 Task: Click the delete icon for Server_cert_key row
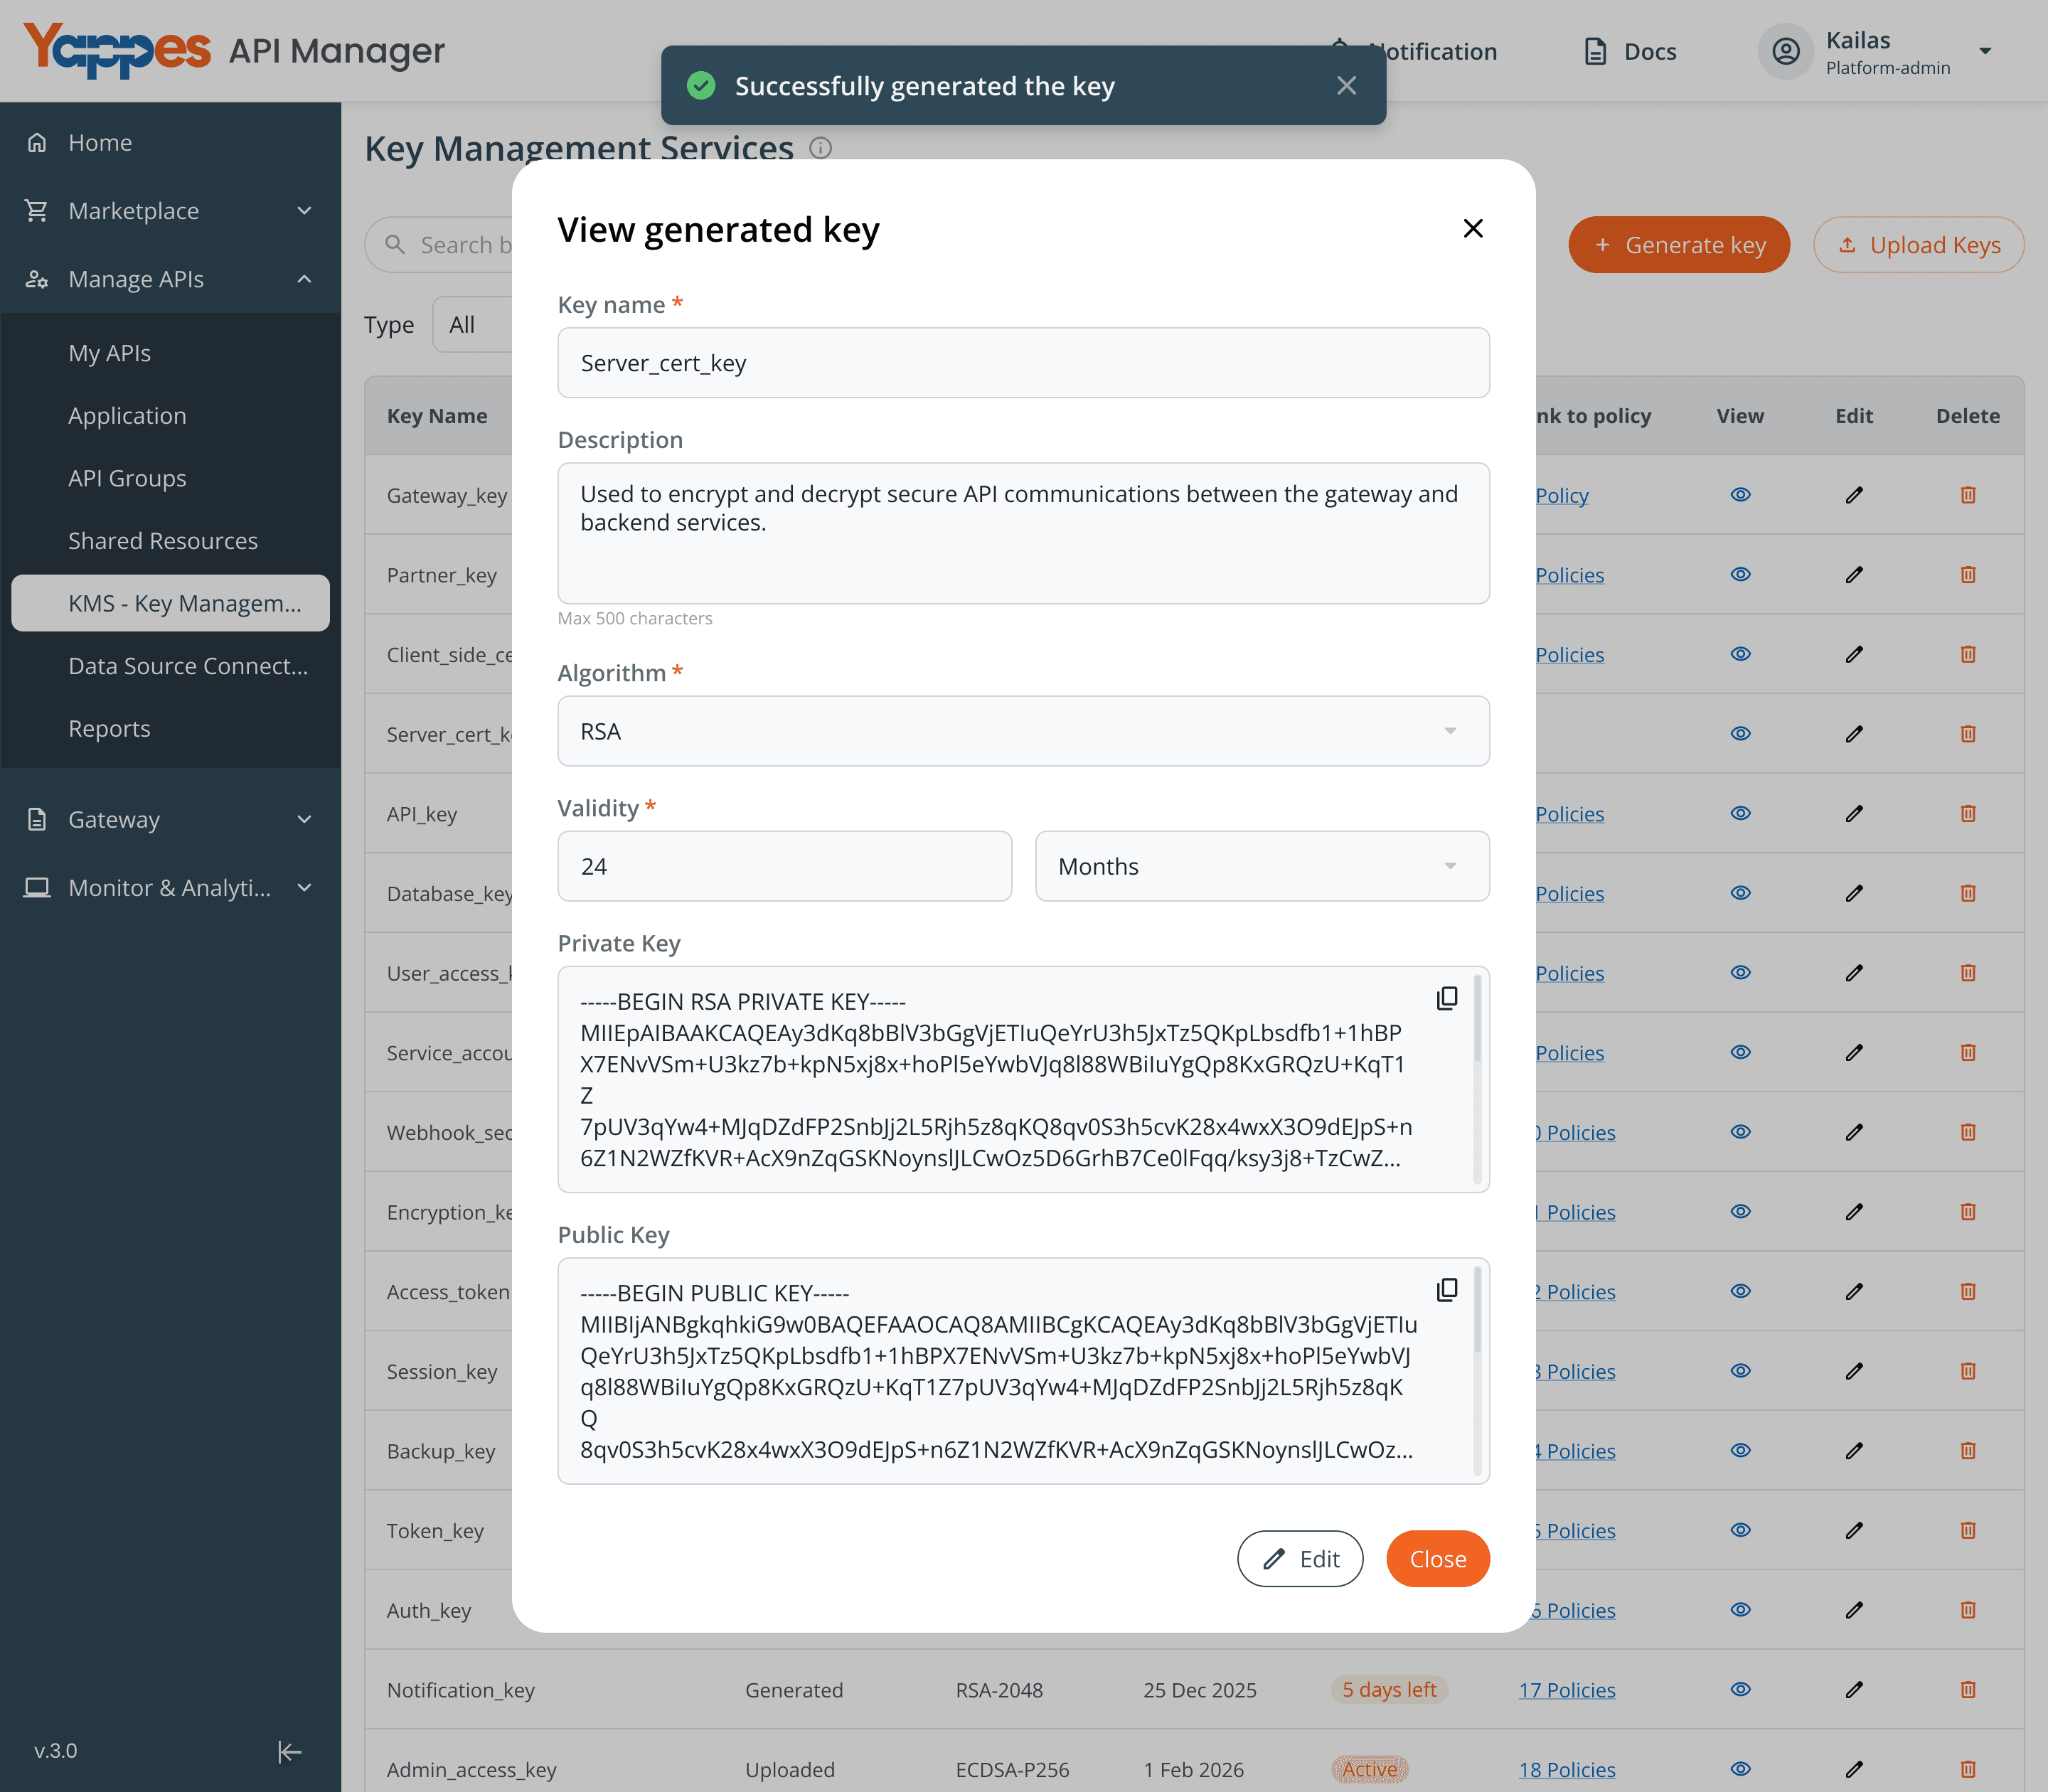(x=1968, y=734)
